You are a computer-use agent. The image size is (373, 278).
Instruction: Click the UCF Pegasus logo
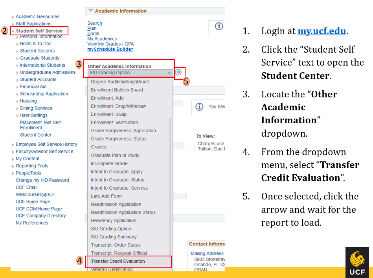[x=357, y=262]
